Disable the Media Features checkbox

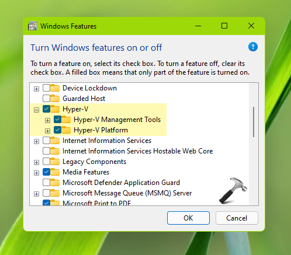(x=46, y=172)
